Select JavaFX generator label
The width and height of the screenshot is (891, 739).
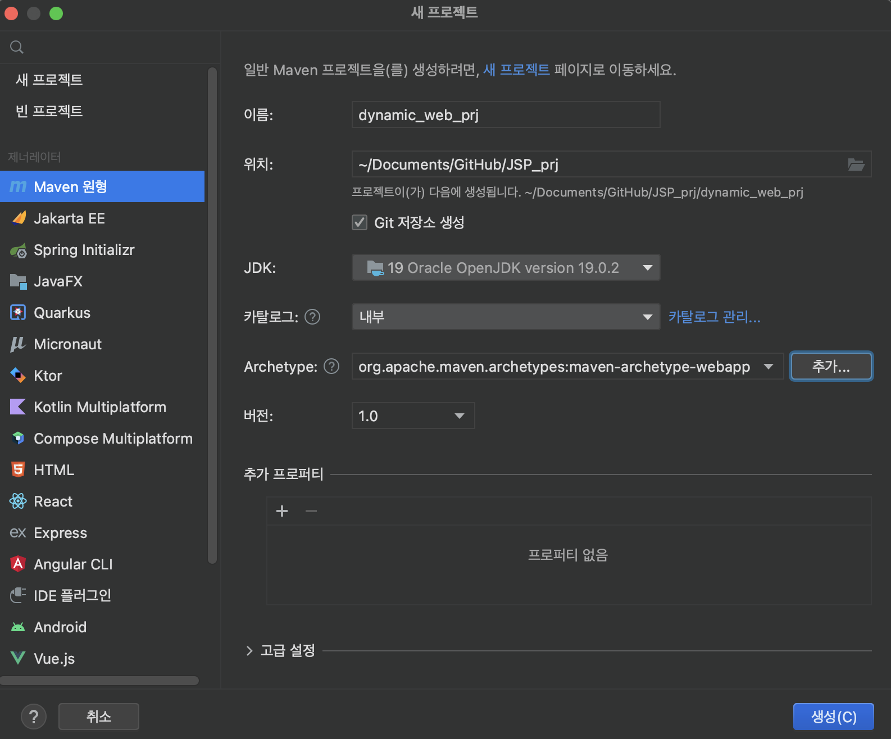58,281
